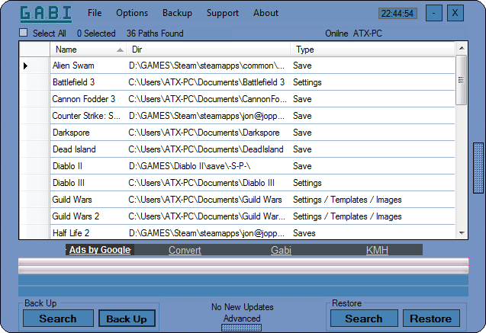Click the upper progress bar
The height and width of the screenshot is (333, 486).
243,262
